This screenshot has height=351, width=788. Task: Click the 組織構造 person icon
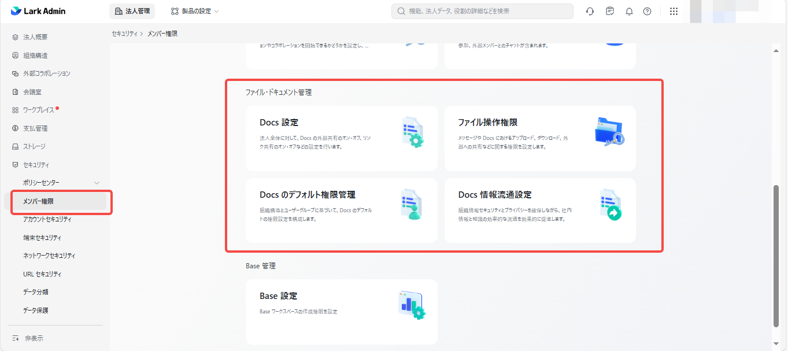(x=16, y=56)
